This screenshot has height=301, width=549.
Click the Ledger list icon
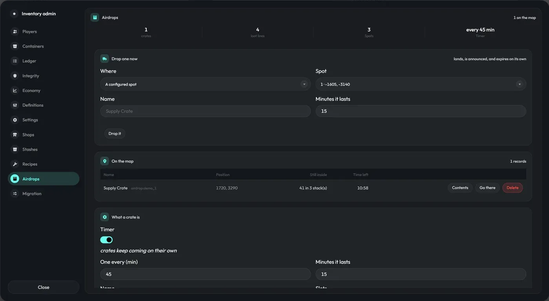(15, 61)
